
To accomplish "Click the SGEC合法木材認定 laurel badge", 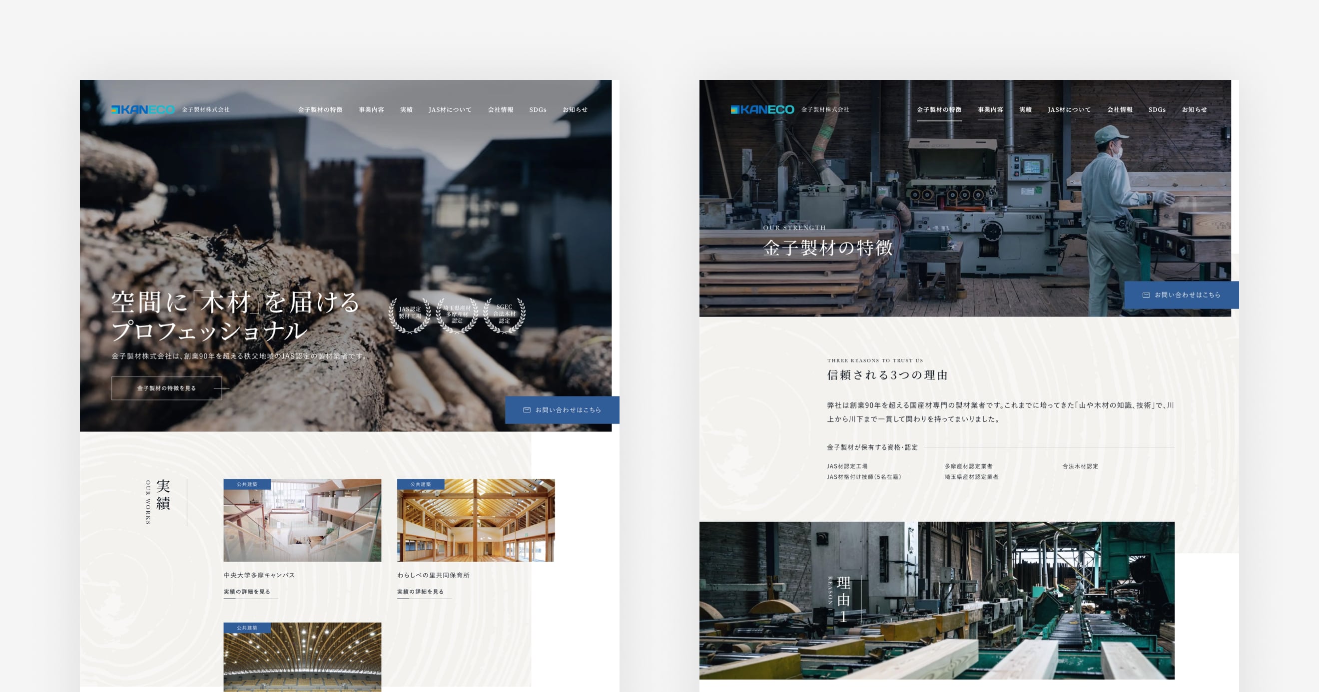I will pyautogui.click(x=504, y=315).
